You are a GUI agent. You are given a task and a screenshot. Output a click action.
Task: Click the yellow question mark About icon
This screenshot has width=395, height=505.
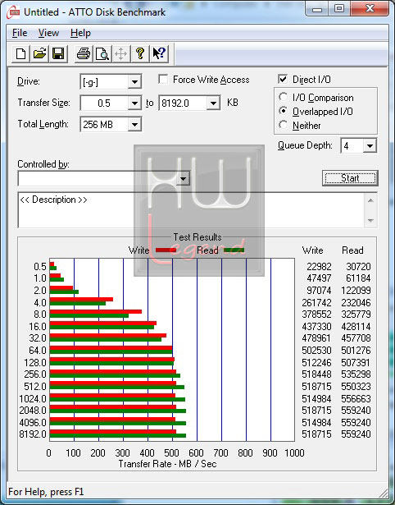[140, 53]
